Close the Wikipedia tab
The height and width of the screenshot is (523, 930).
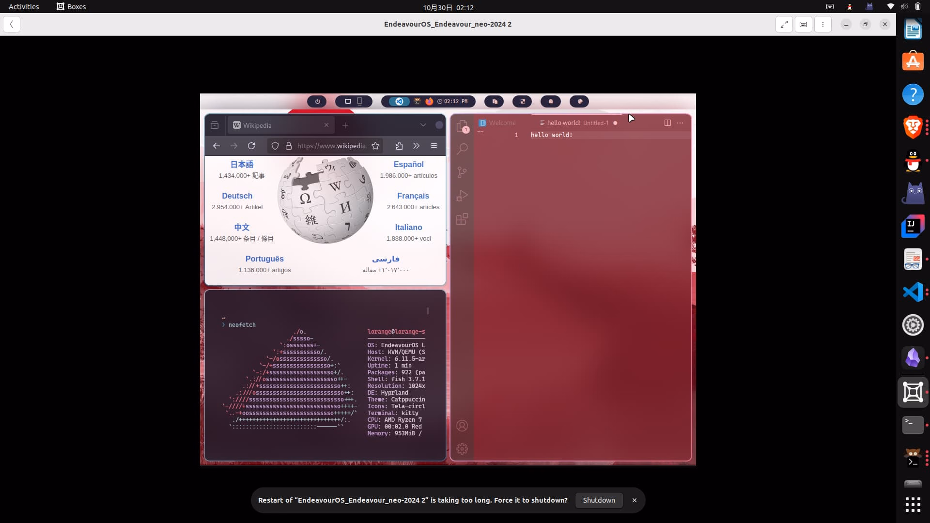[326, 125]
